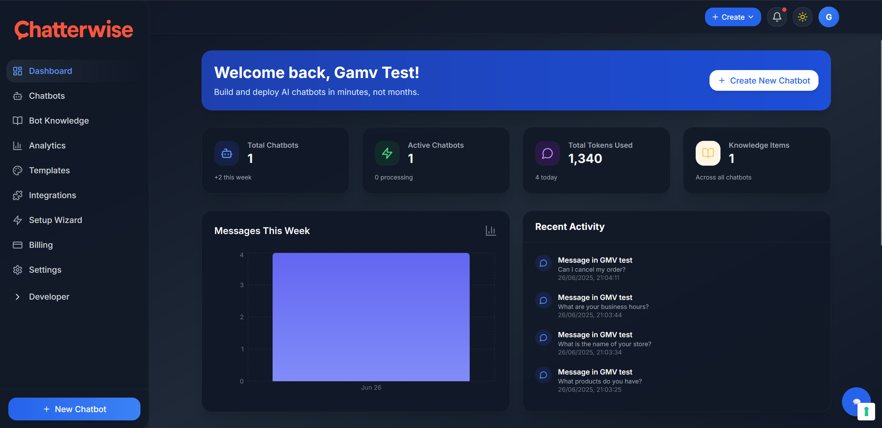The width and height of the screenshot is (882, 428).
Task: Expand the Developer section in sidebar
Action: pos(49,296)
